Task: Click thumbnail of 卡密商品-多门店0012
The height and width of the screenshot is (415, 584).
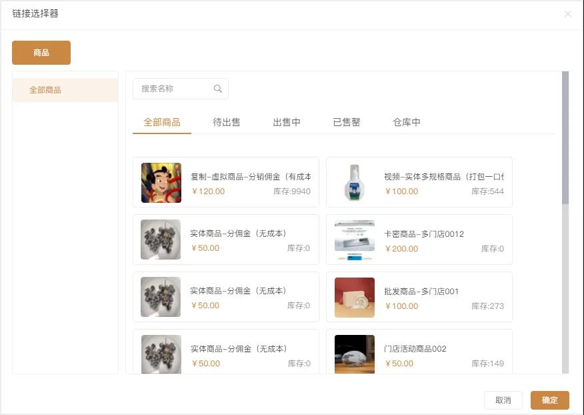Action: [x=355, y=240]
